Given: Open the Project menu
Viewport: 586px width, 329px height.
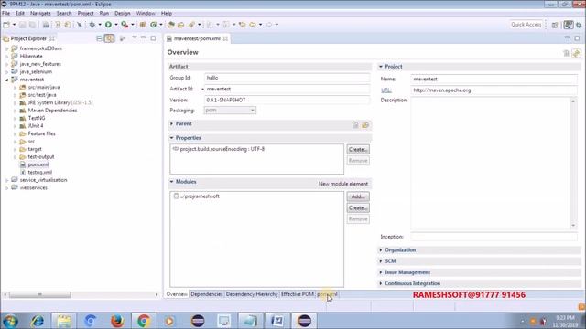Looking at the screenshot, I should coord(85,13).
